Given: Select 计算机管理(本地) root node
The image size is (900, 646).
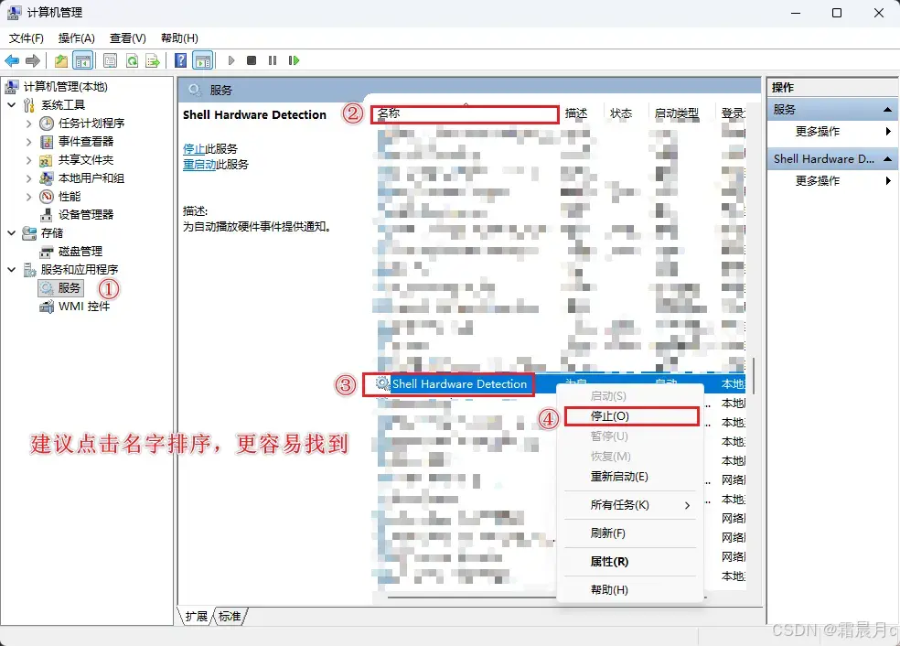Looking at the screenshot, I should point(66,87).
